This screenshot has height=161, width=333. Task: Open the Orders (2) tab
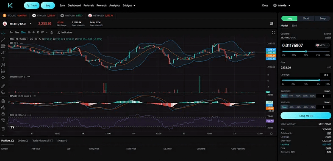[23, 140]
